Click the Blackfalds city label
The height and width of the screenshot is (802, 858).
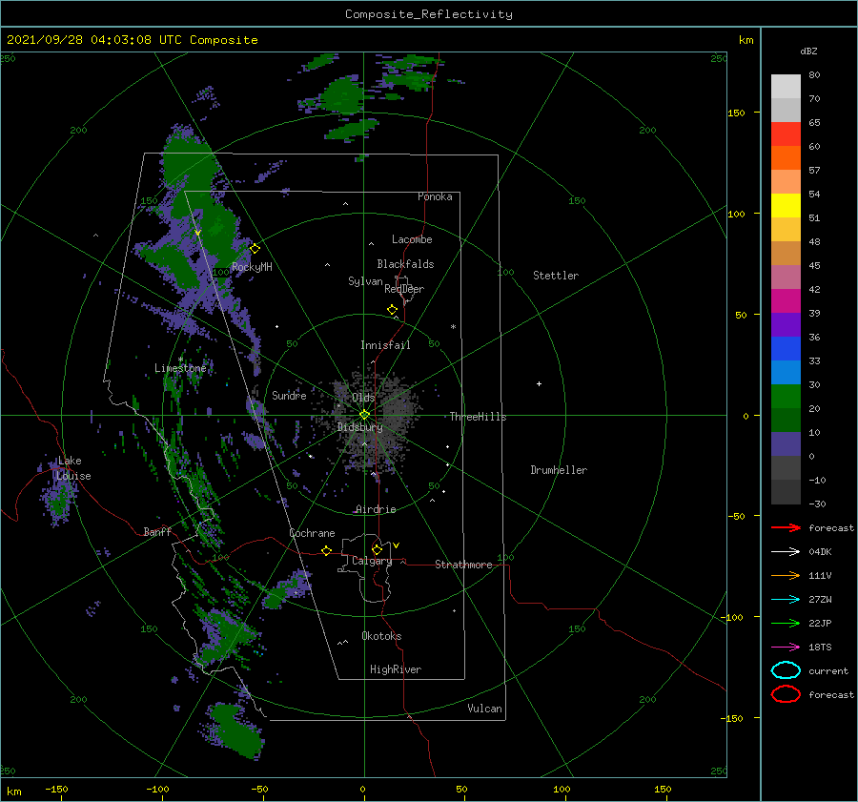(x=405, y=264)
